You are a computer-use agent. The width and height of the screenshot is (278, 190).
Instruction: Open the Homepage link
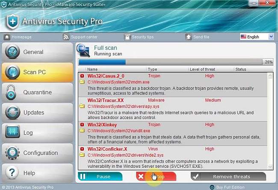[21, 37]
